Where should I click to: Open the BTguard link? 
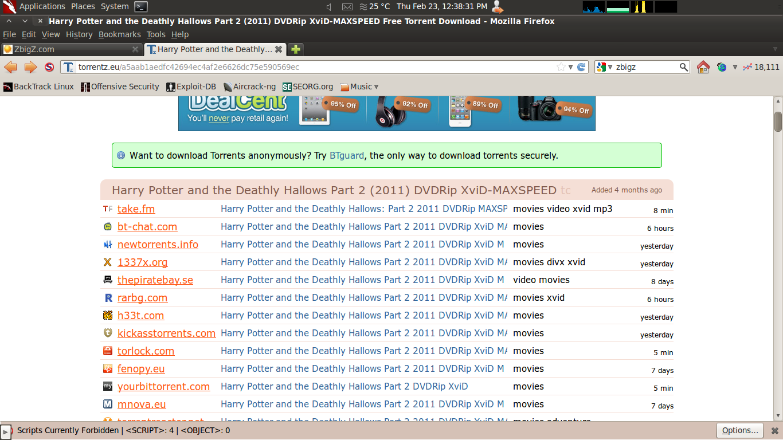pos(346,155)
